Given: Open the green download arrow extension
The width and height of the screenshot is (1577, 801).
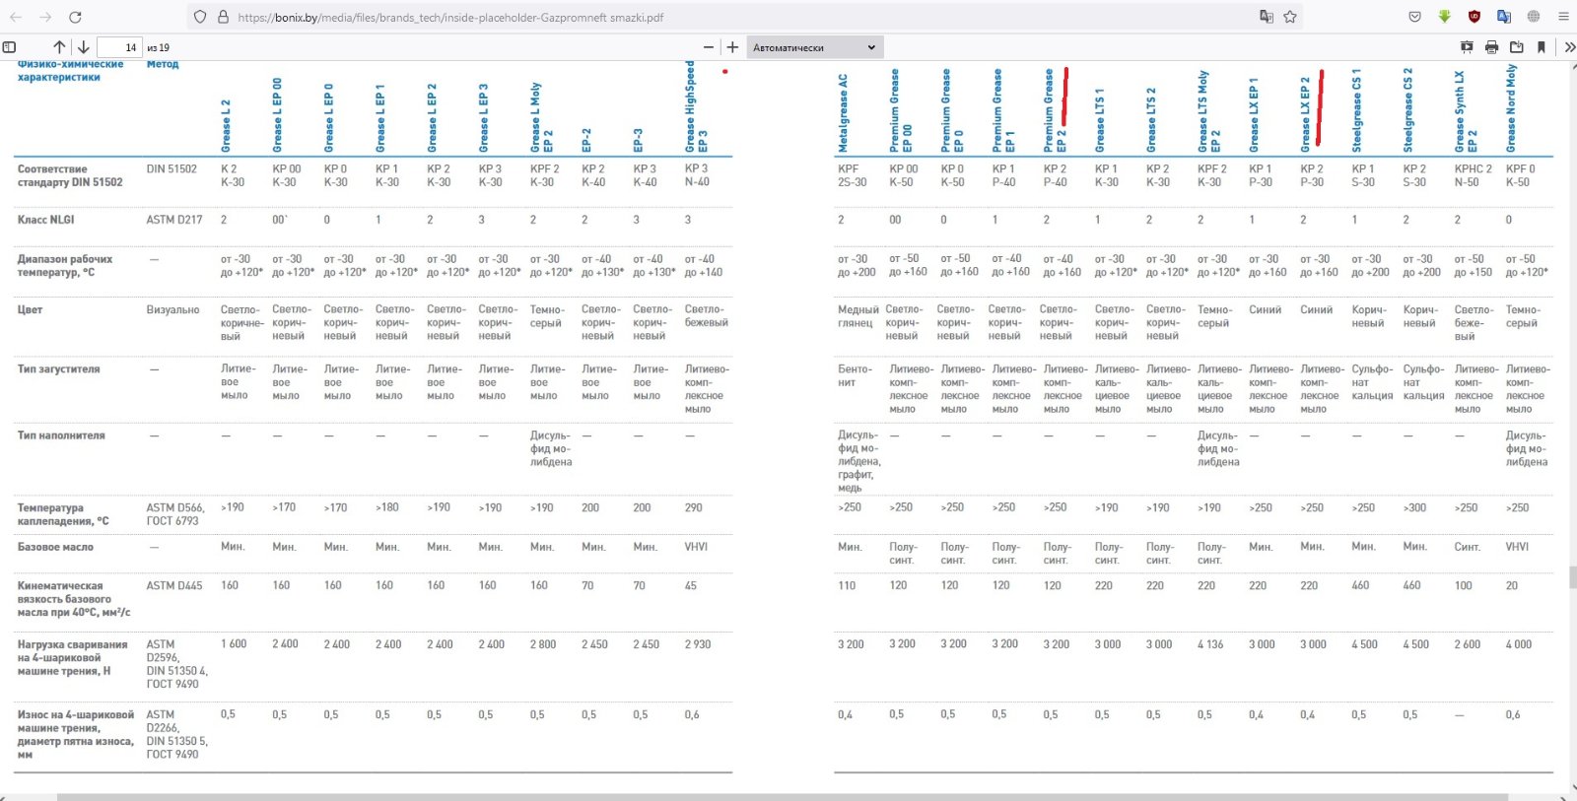Looking at the screenshot, I should [1444, 17].
